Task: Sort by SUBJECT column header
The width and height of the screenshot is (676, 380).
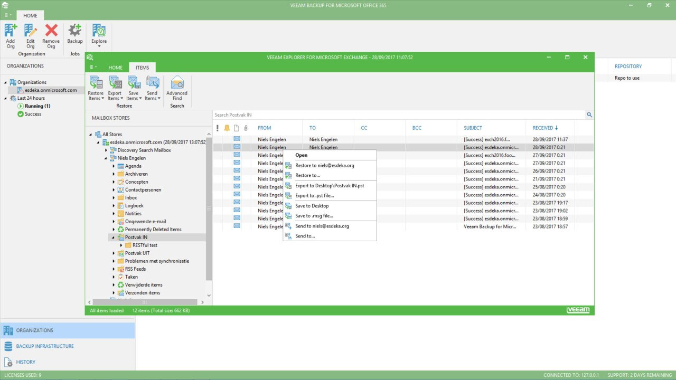Action: click(473, 128)
